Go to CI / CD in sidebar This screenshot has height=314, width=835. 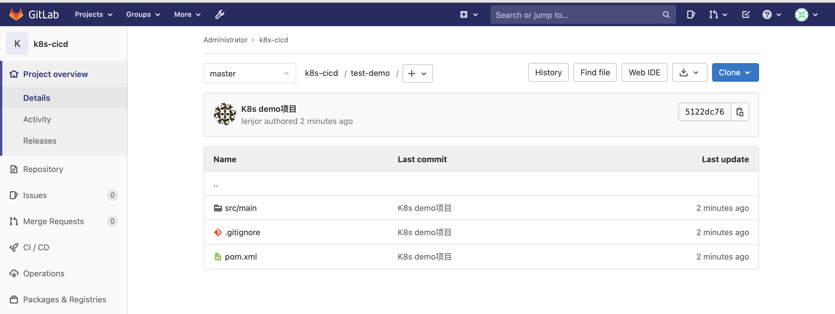point(36,247)
